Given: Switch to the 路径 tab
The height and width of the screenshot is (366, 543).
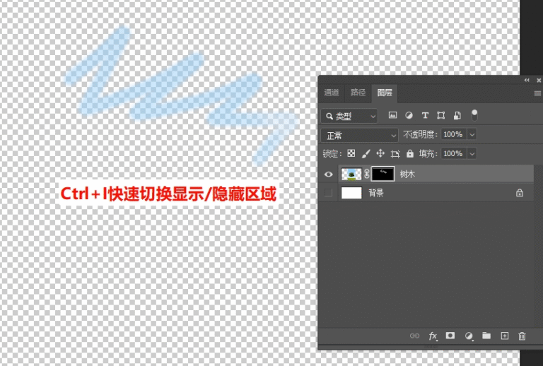Looking at the screenshot, I should point(358,93).
